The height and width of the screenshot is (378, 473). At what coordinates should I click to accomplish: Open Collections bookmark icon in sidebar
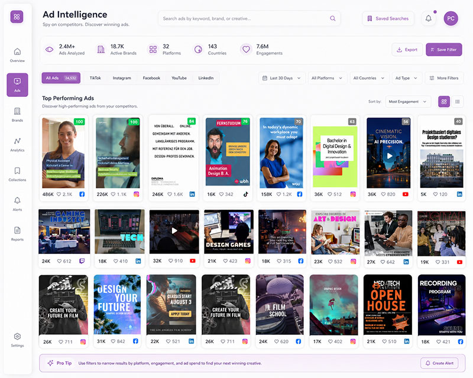[17, 171]
